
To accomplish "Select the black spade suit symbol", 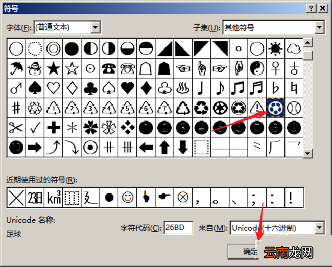I will click(x=35, y=88).
